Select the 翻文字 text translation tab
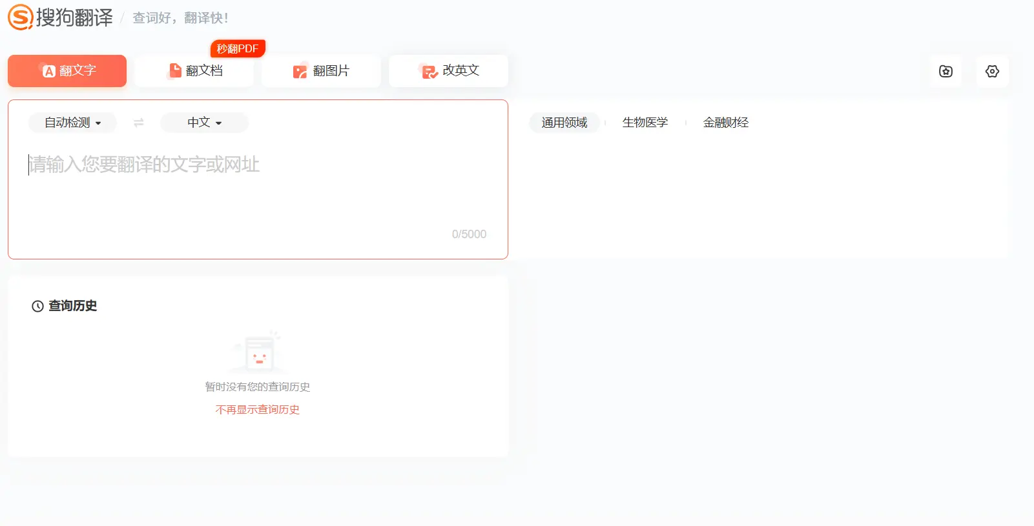Image resolution: width=1034 pixels, height=526 pixels. 67,71
